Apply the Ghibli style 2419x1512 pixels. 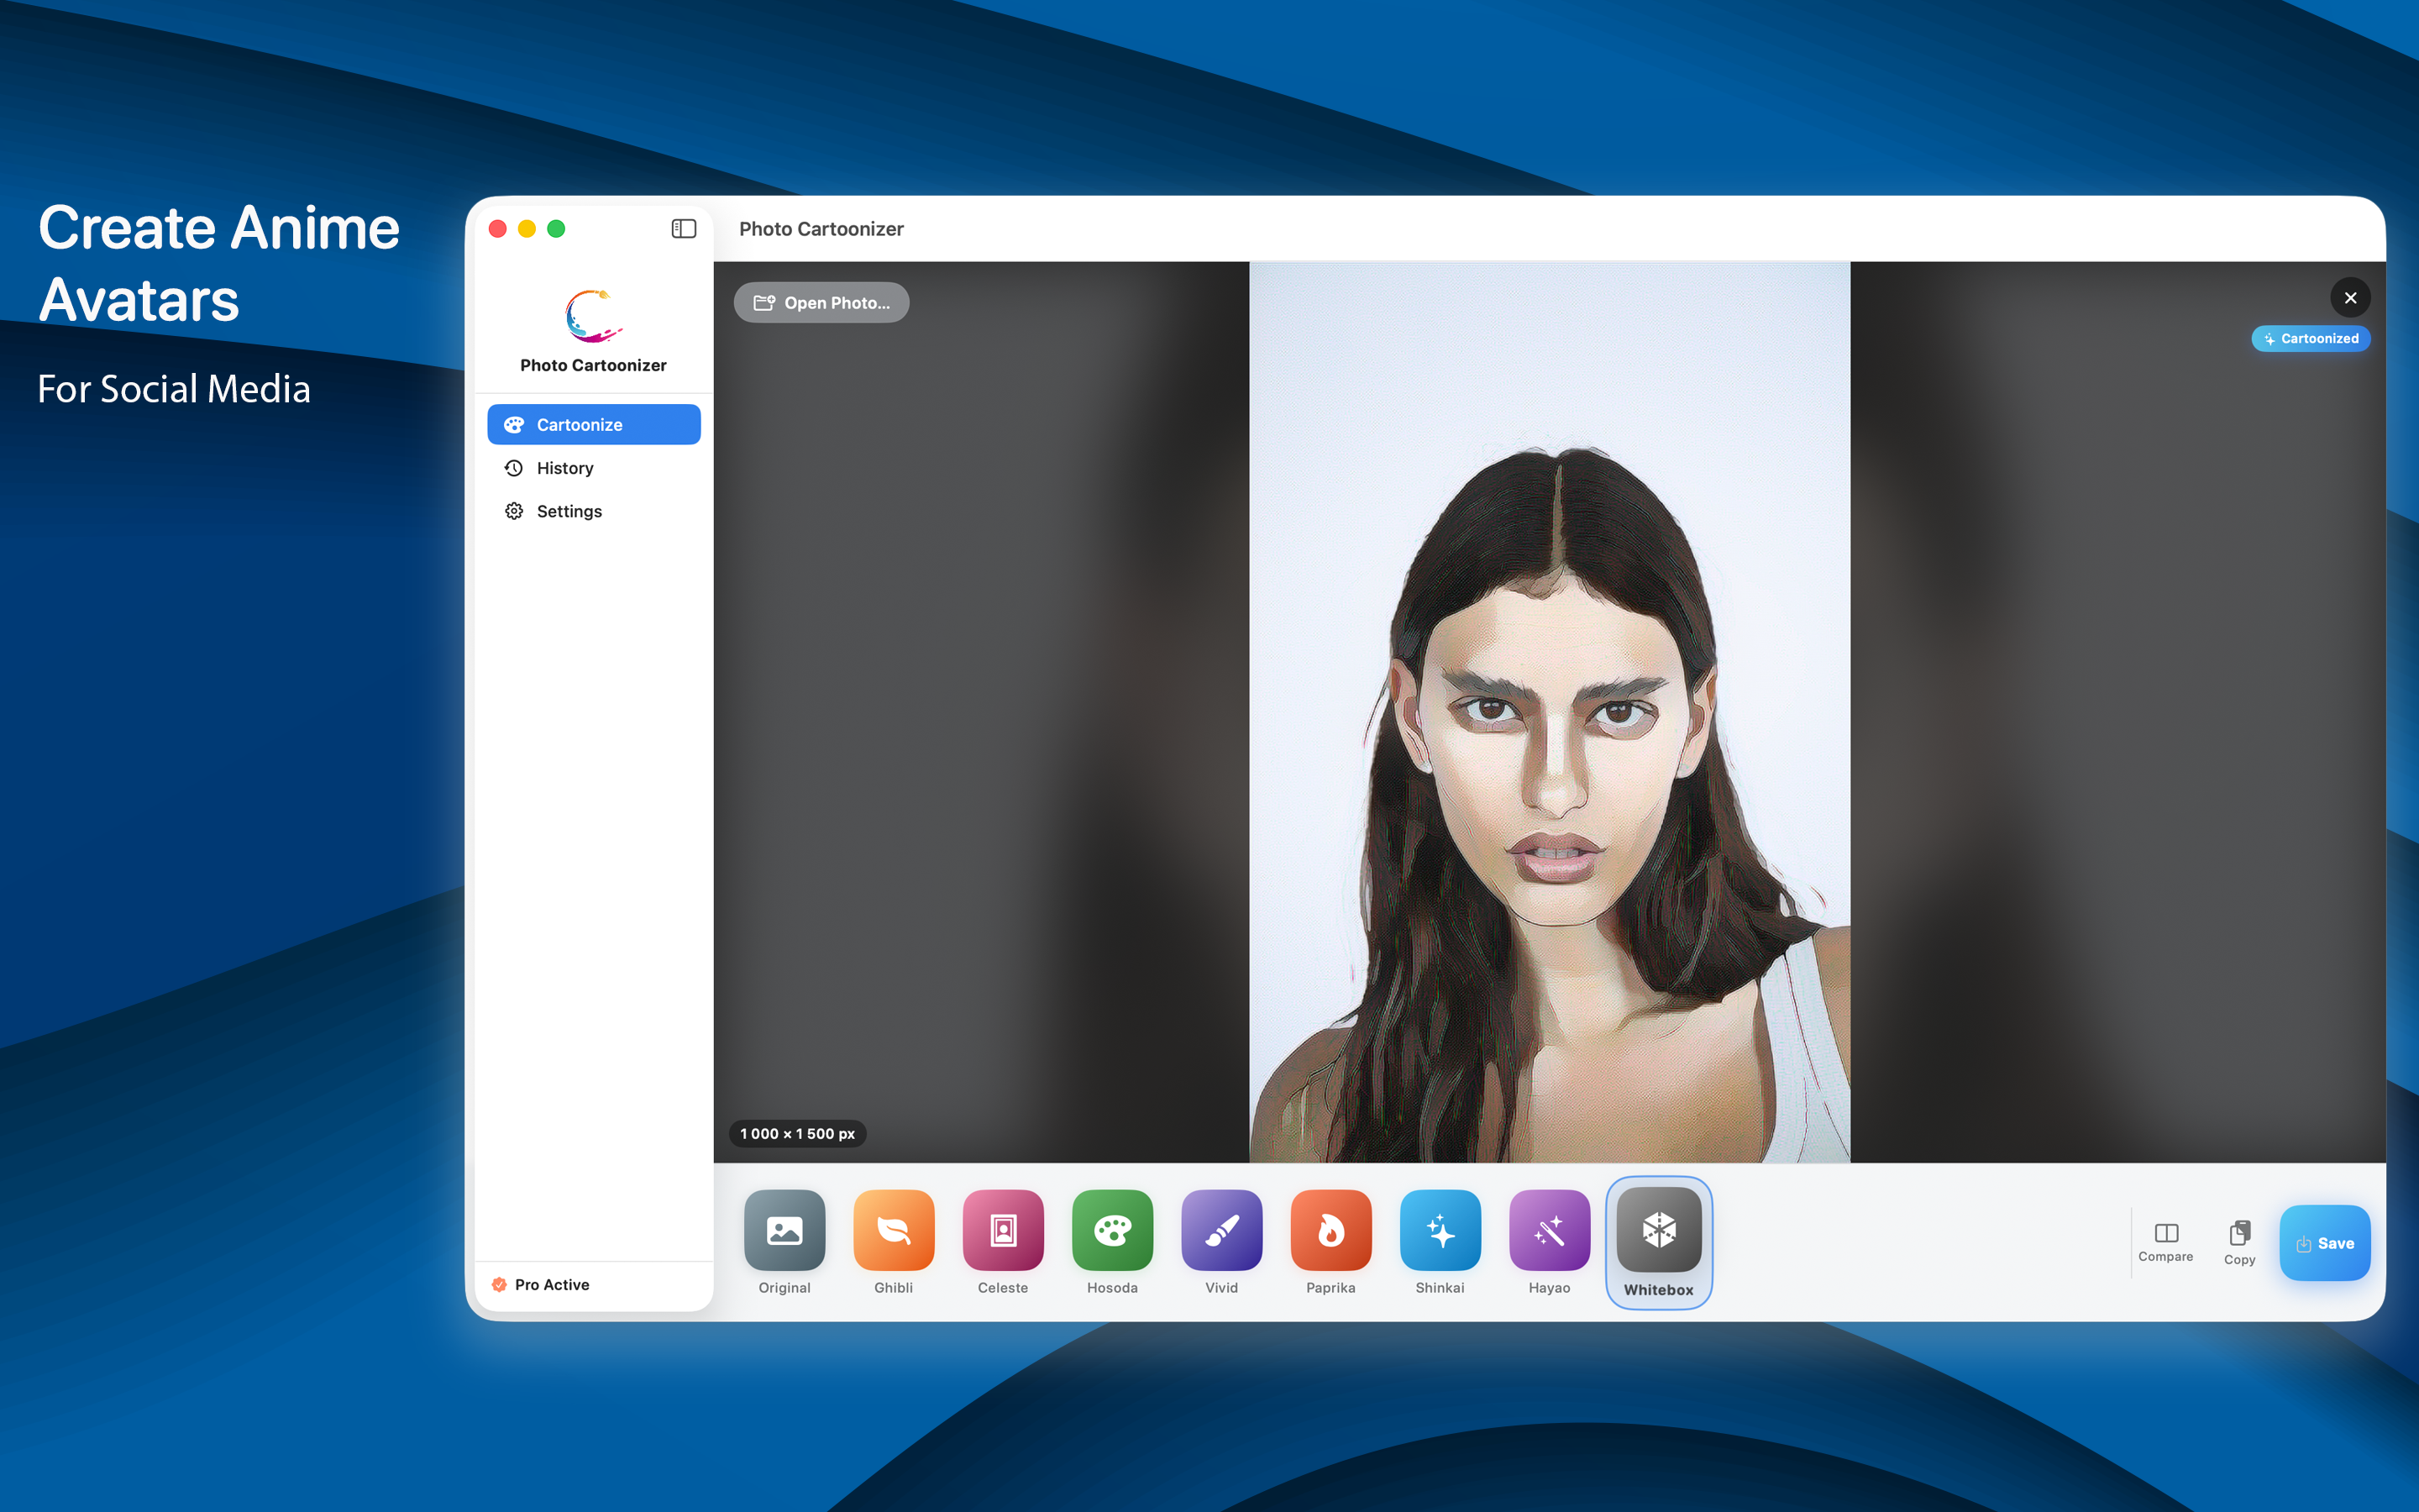coord(894,1230)
